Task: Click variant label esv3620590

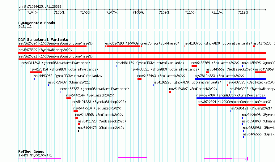Action: click(56, 43)
